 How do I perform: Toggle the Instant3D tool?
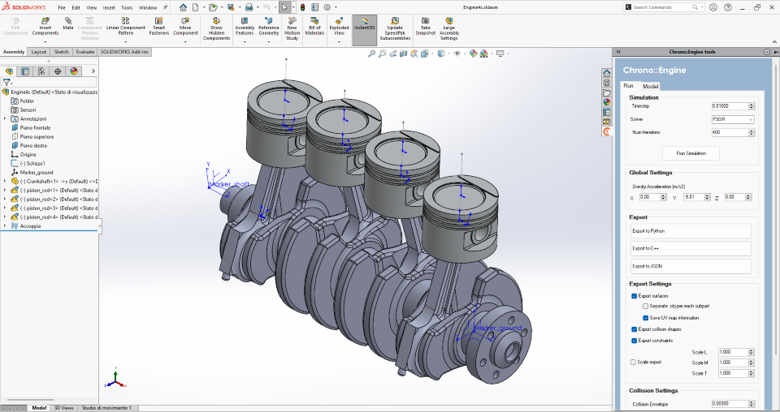(364, 24)
